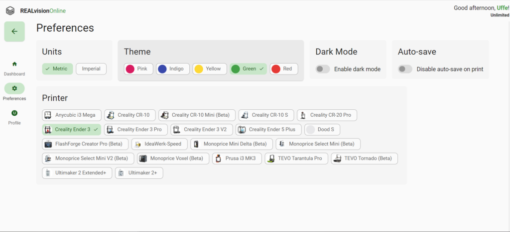Click the Creality Ender 5 Plus icon
Image resolution: width=510 pixels, height=232 pixels.
click(242, 130)
